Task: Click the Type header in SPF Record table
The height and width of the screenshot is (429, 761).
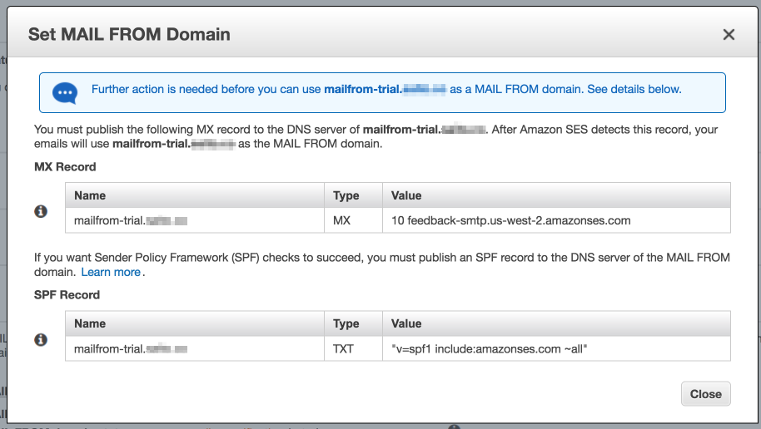Action: point(346,323)
